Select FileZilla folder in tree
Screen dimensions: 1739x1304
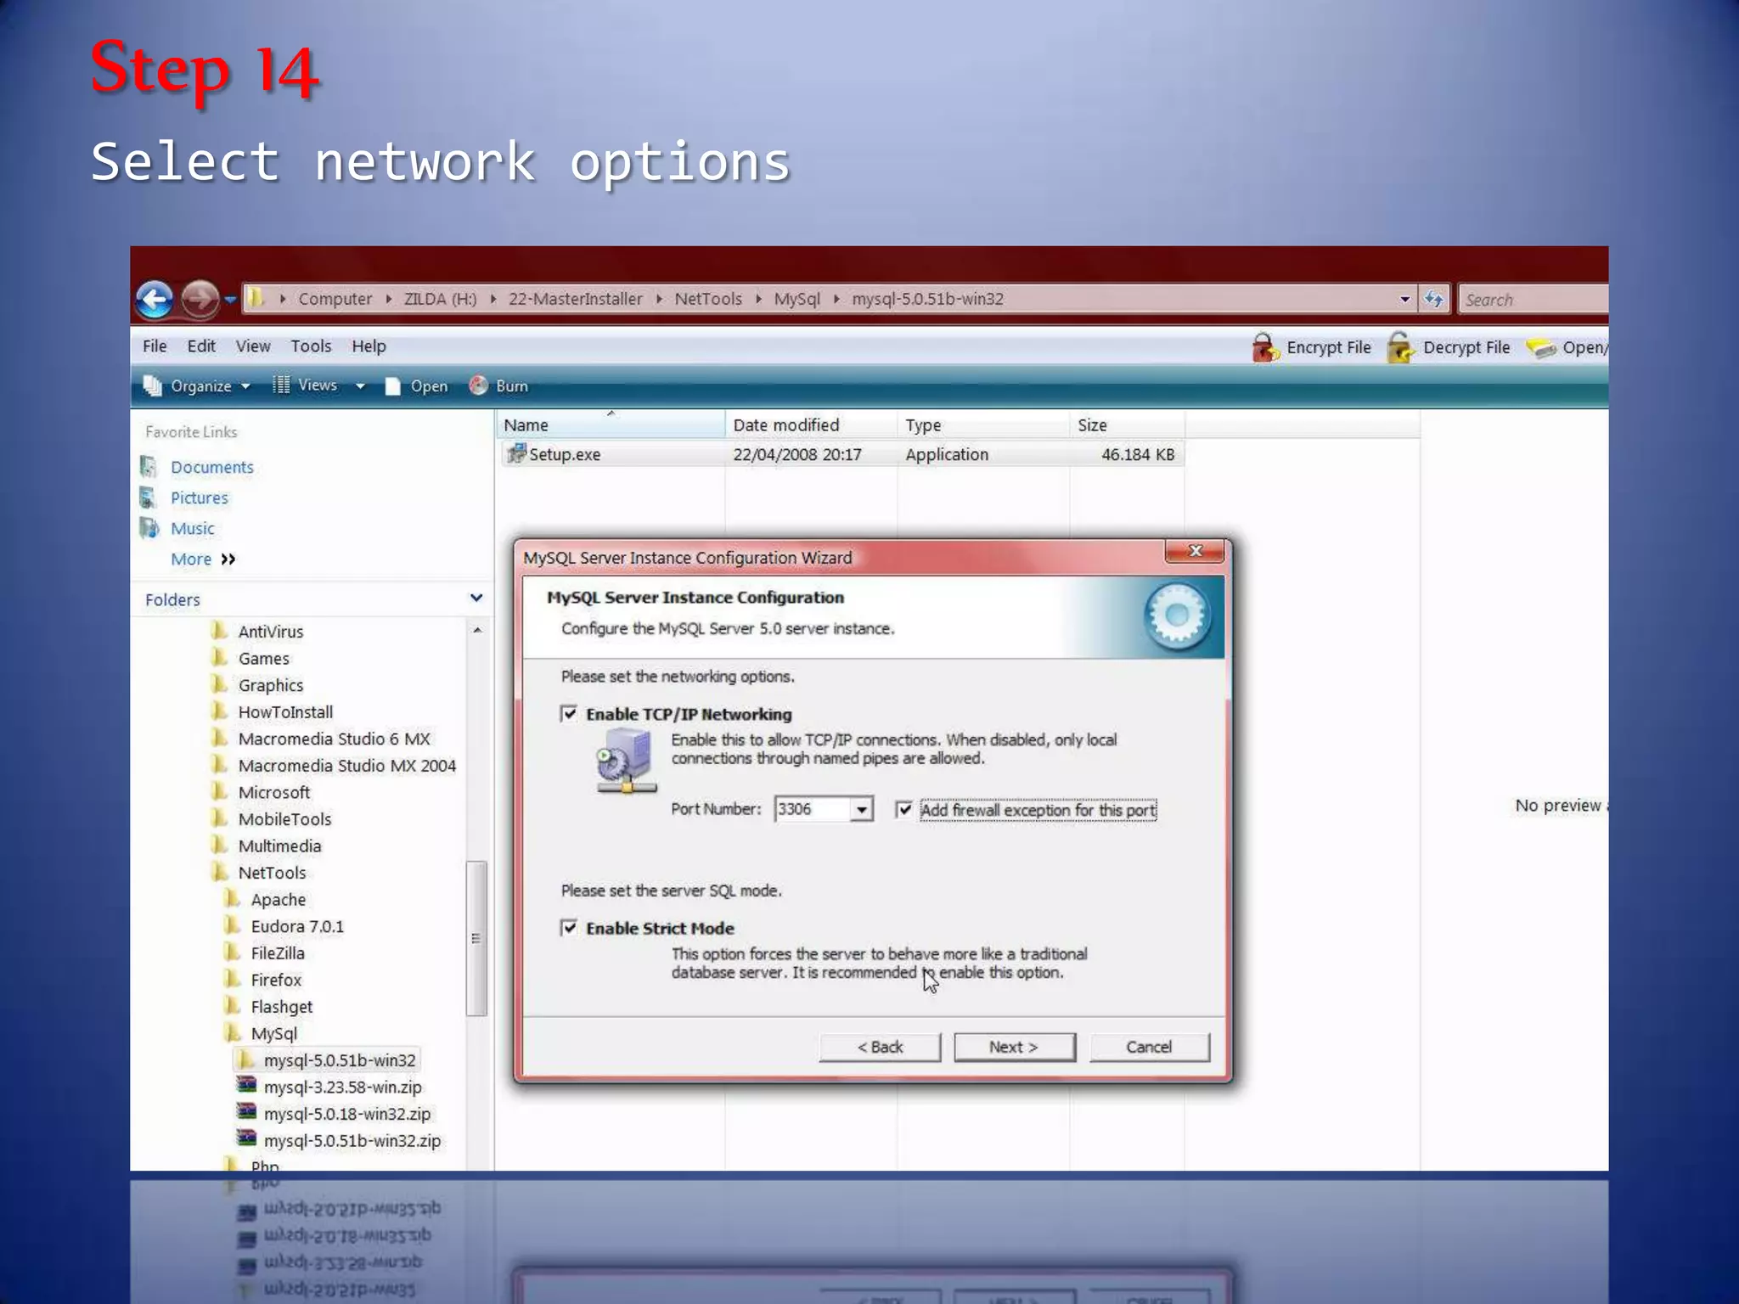tap(277, 953)
